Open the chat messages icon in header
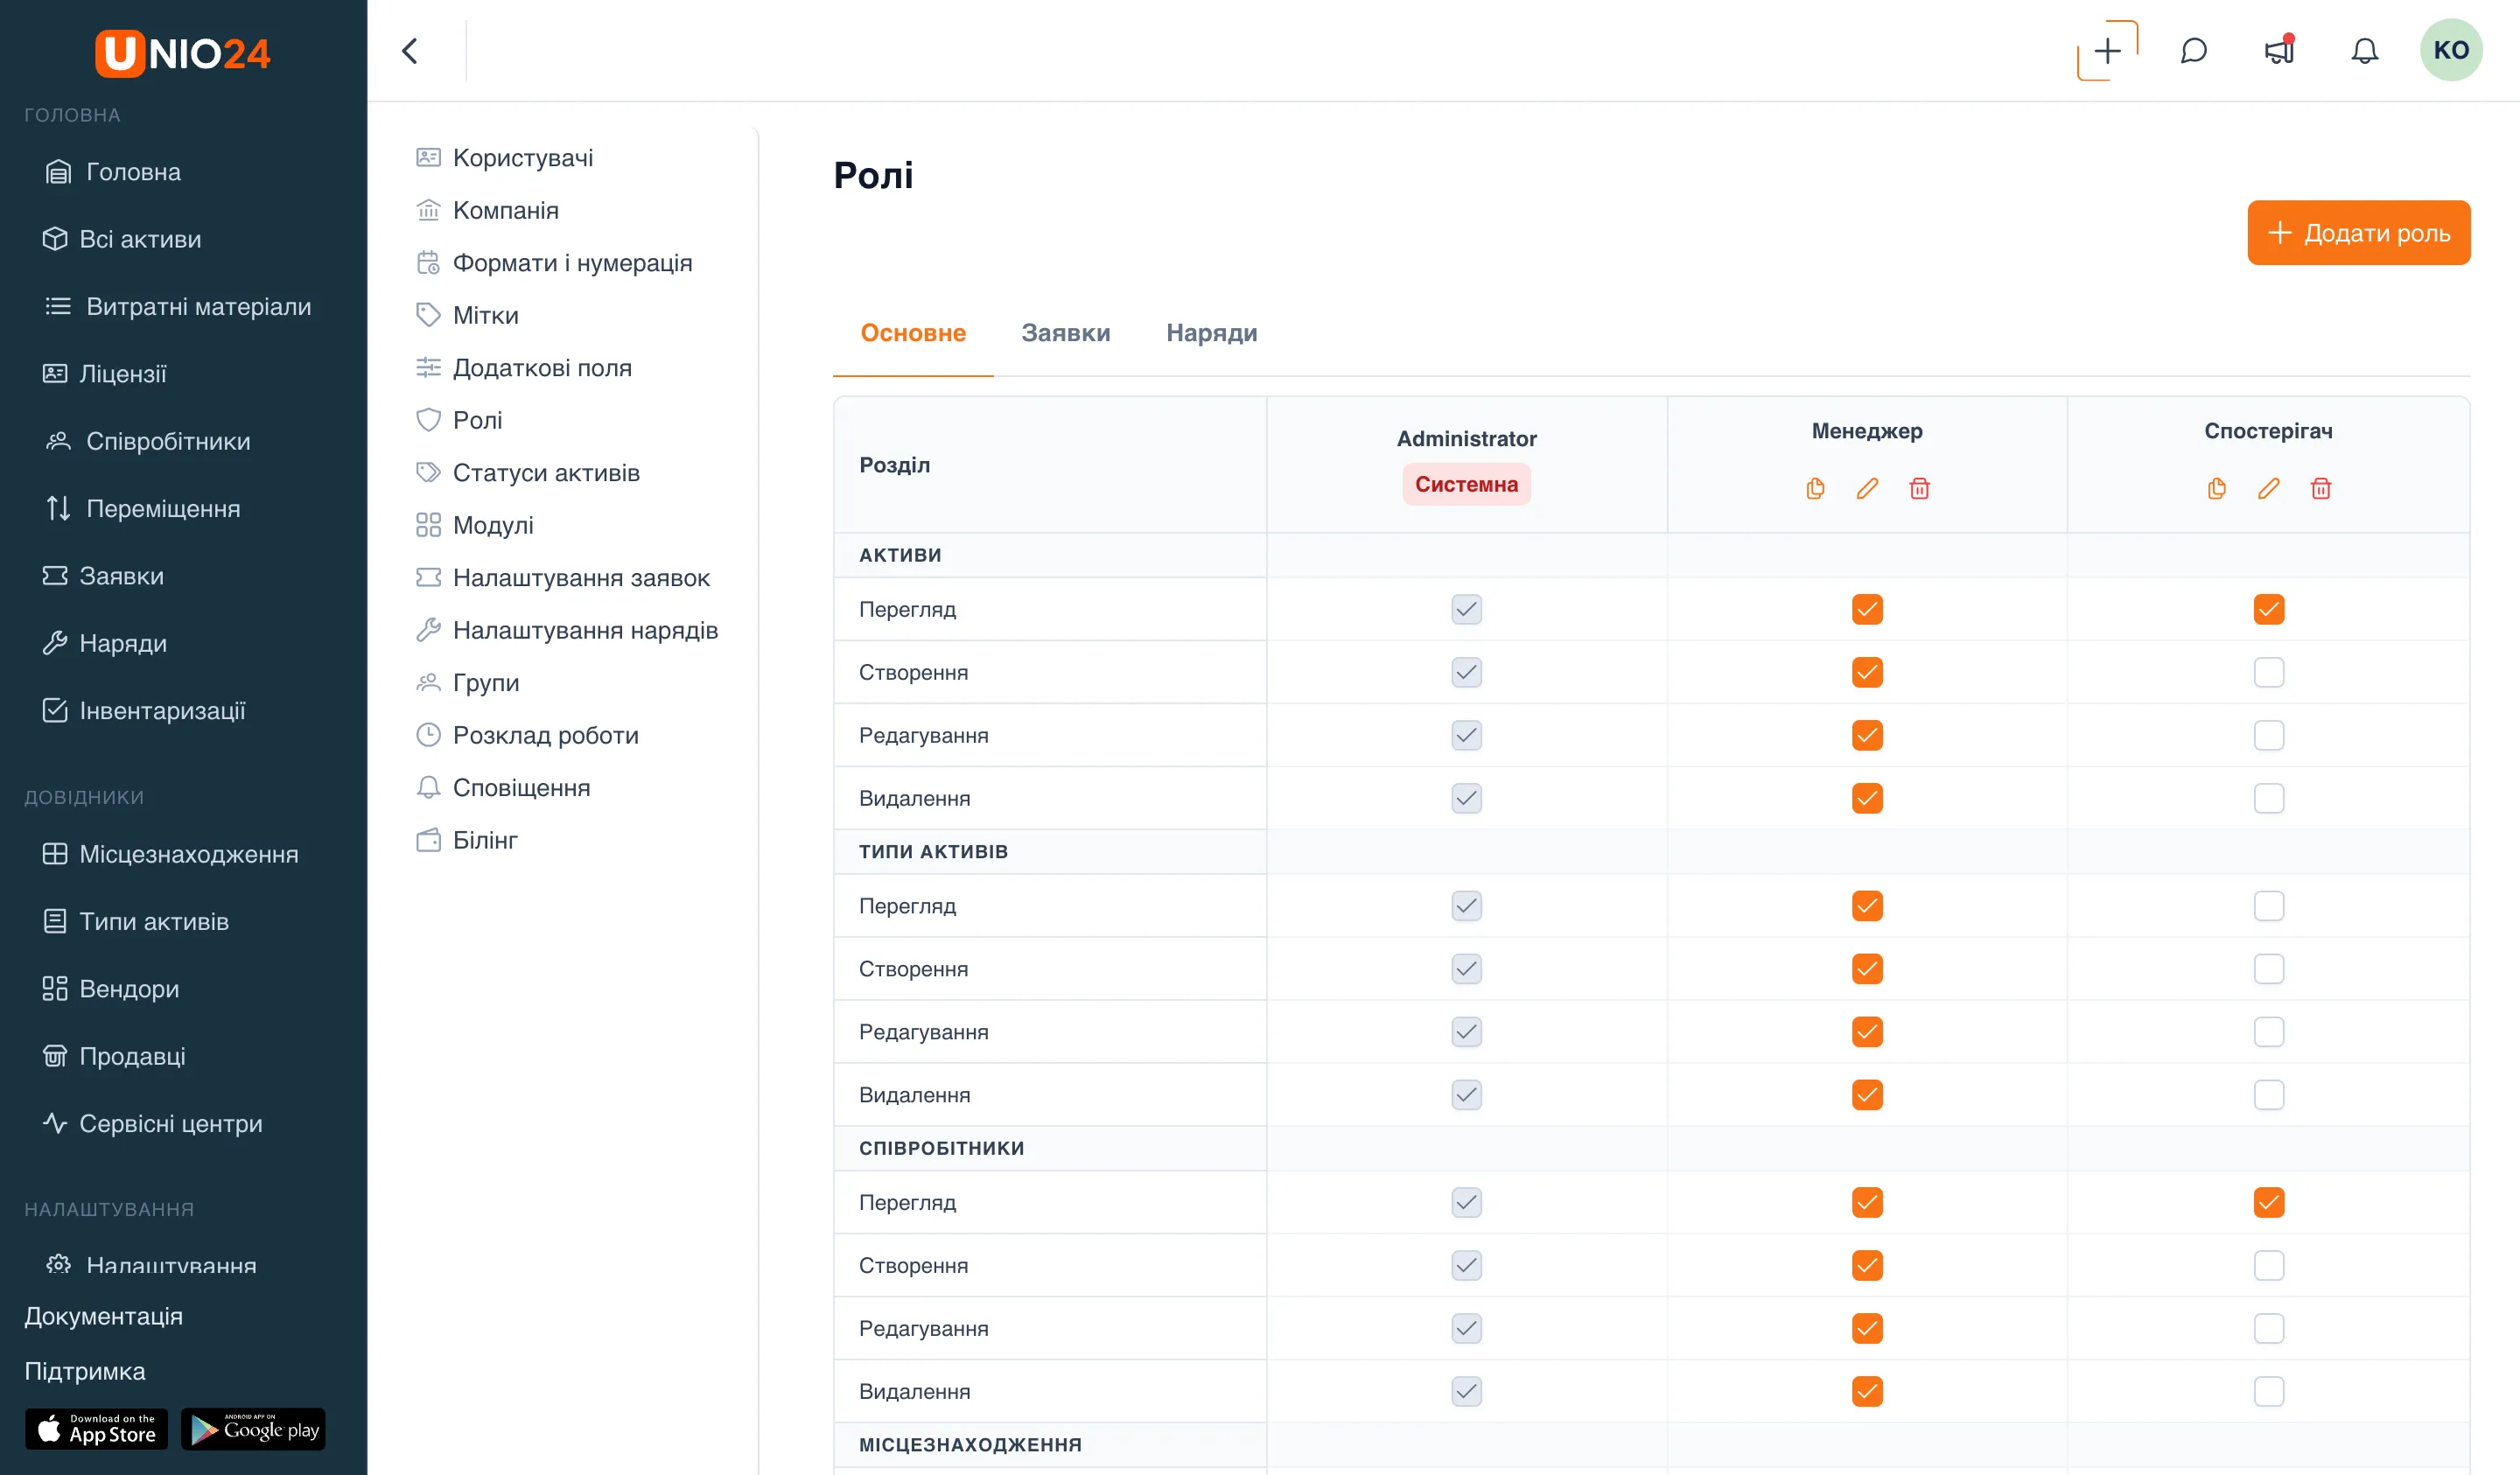 [2193, 51]
